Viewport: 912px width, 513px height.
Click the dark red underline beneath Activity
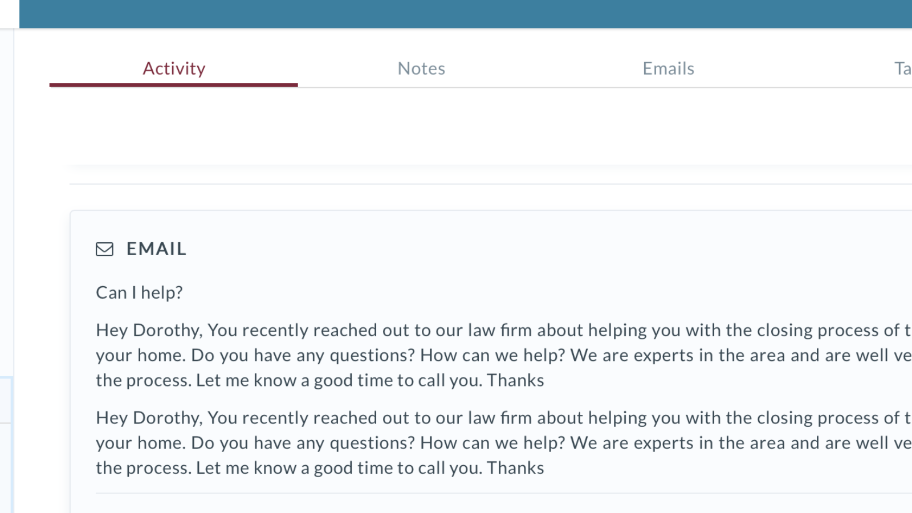(174, 85)
